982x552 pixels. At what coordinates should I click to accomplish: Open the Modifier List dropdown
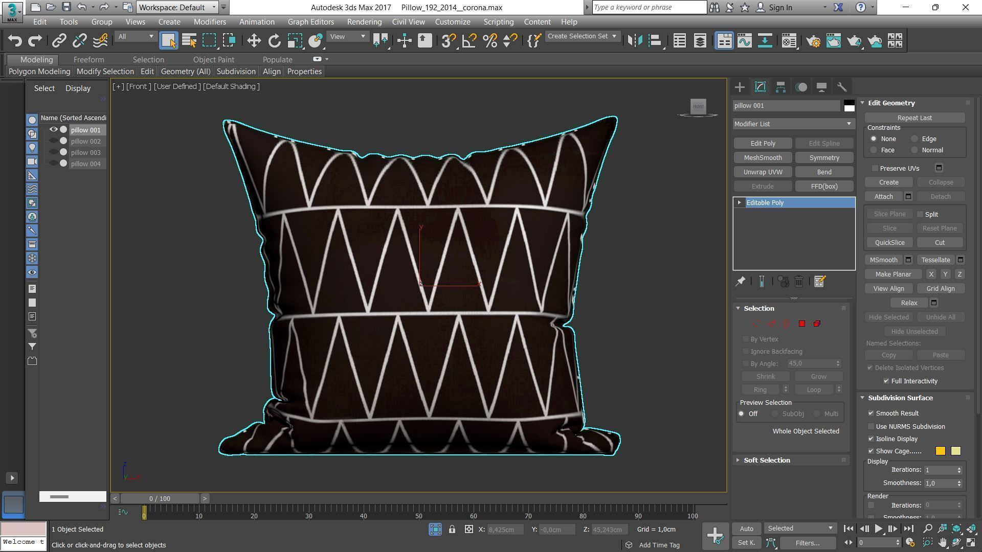click(x=793, y=124)
